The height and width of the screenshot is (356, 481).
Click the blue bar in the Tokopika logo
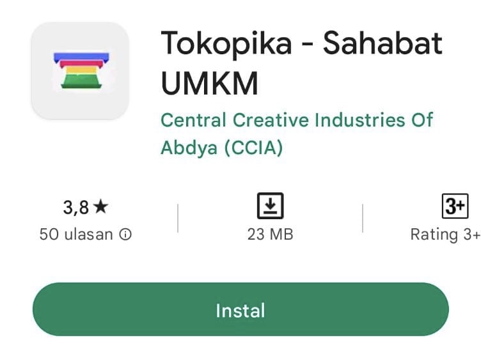tap(80, 57)
